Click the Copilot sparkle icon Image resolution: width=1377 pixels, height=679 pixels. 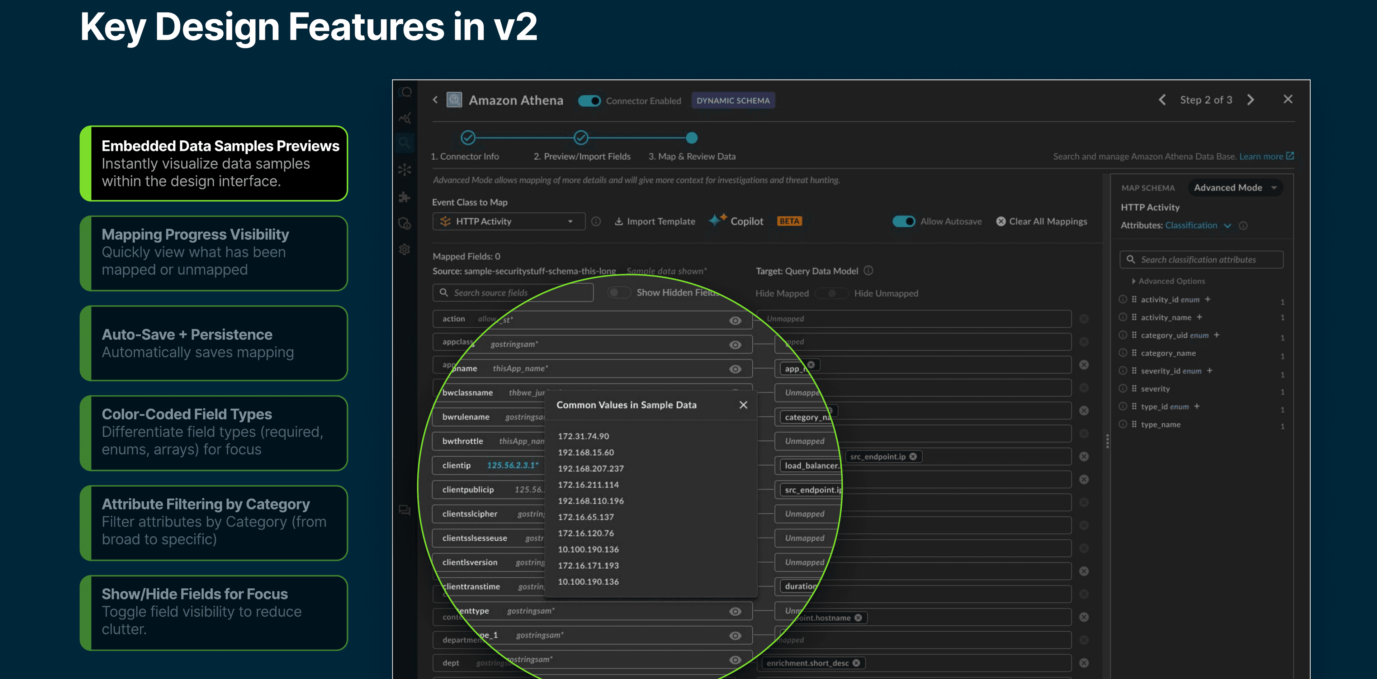[717, 220]
